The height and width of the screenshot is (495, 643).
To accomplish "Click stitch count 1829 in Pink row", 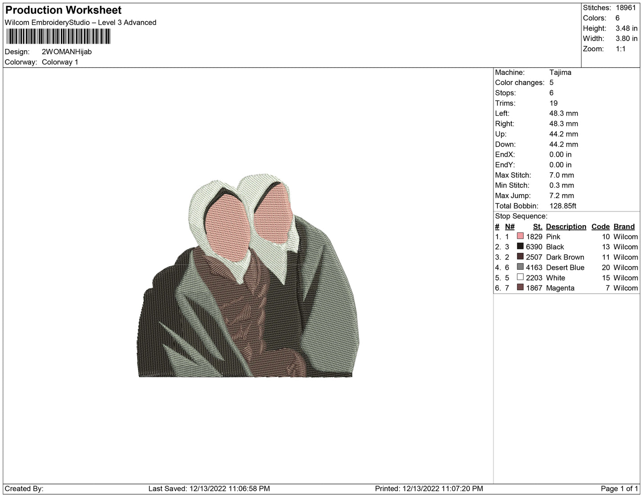I will [x=534, y=236].
